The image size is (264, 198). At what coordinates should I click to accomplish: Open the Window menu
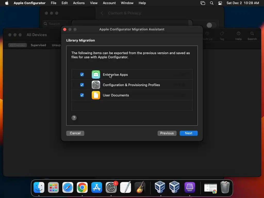[x=127, y=3]
